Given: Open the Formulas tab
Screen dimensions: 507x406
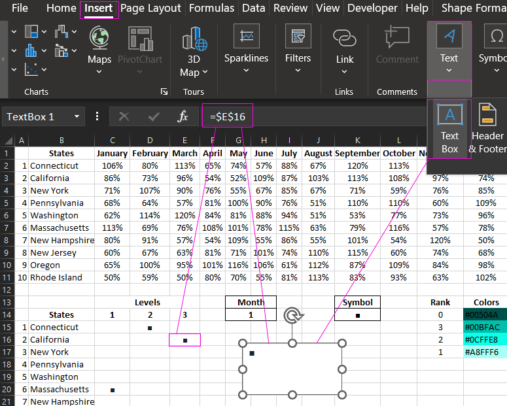Looking at the screenshot, I should pos(211,8).
